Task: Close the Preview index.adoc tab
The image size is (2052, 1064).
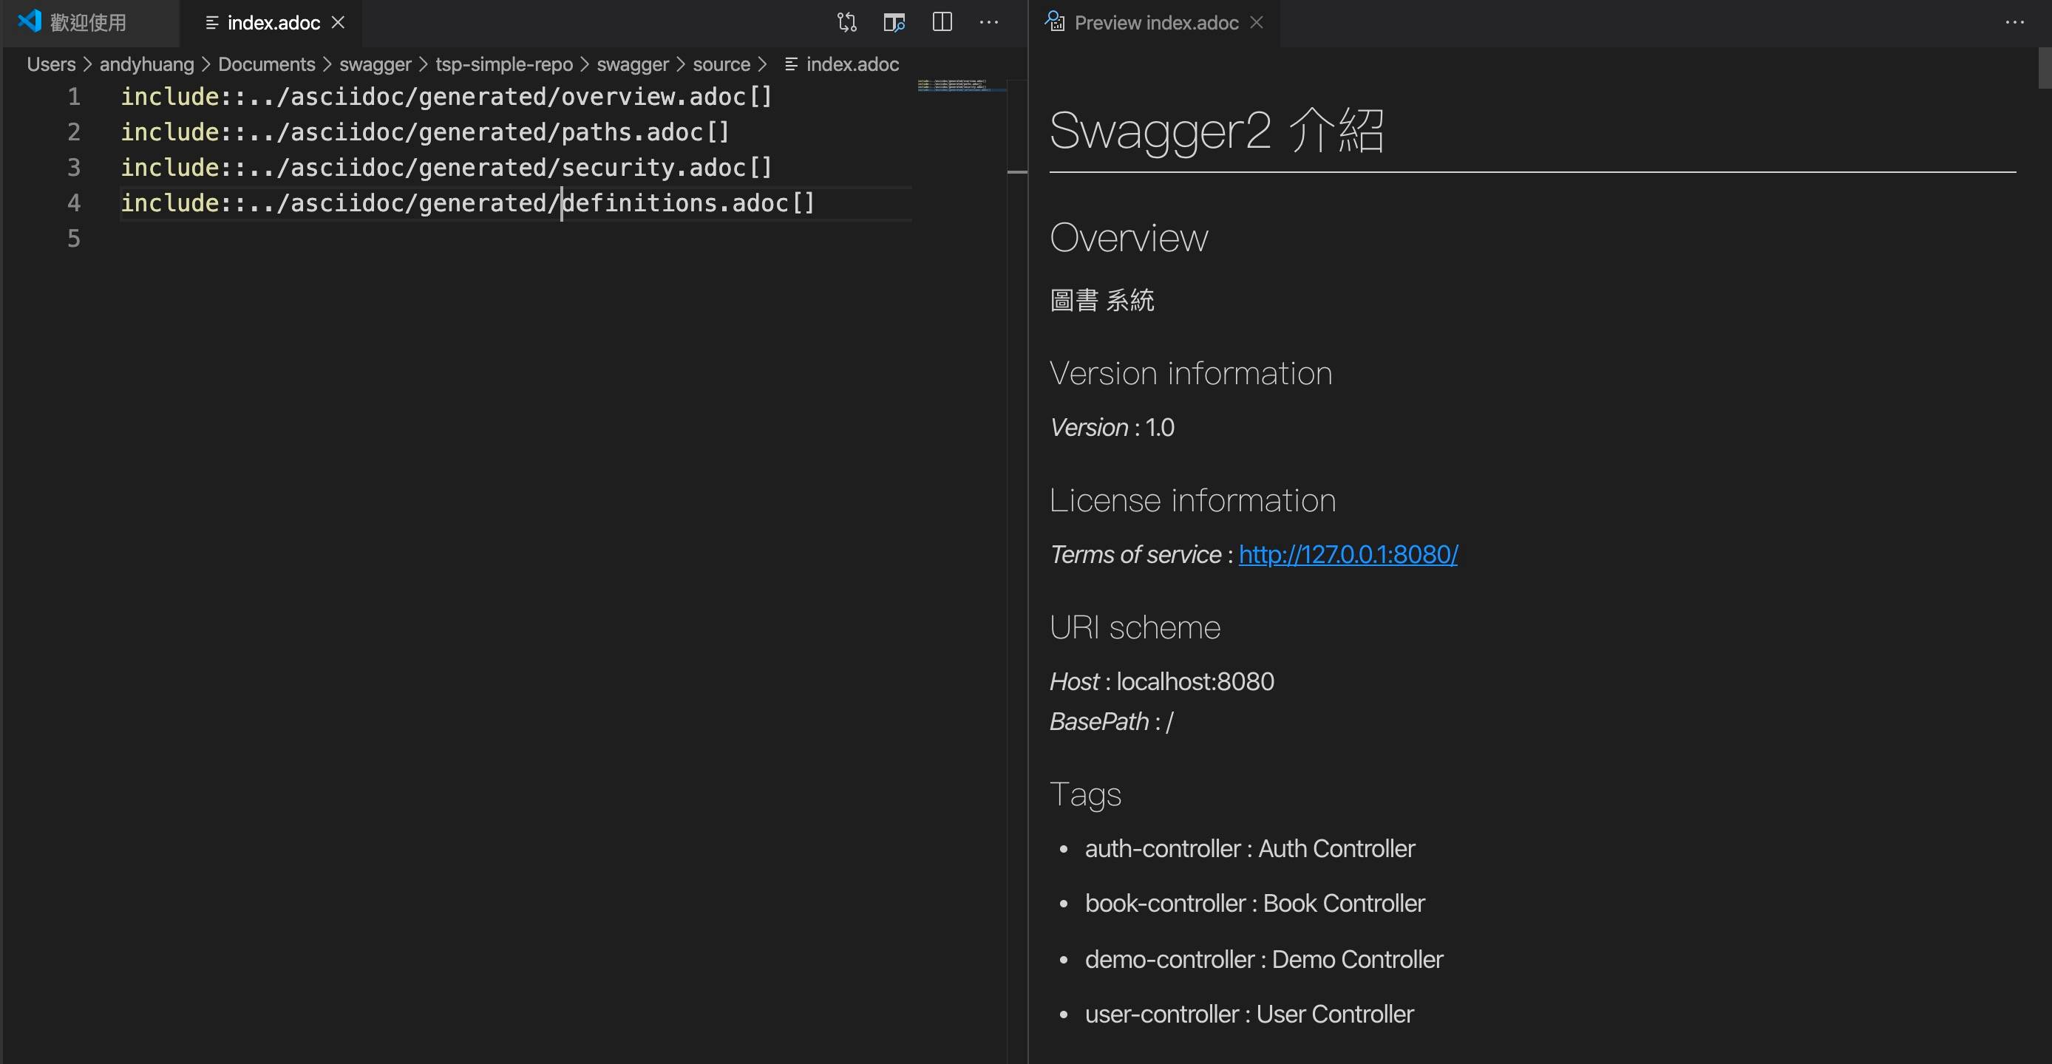Action: [1257, 22]
